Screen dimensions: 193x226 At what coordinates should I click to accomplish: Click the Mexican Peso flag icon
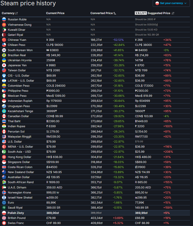tap(4, 96)
